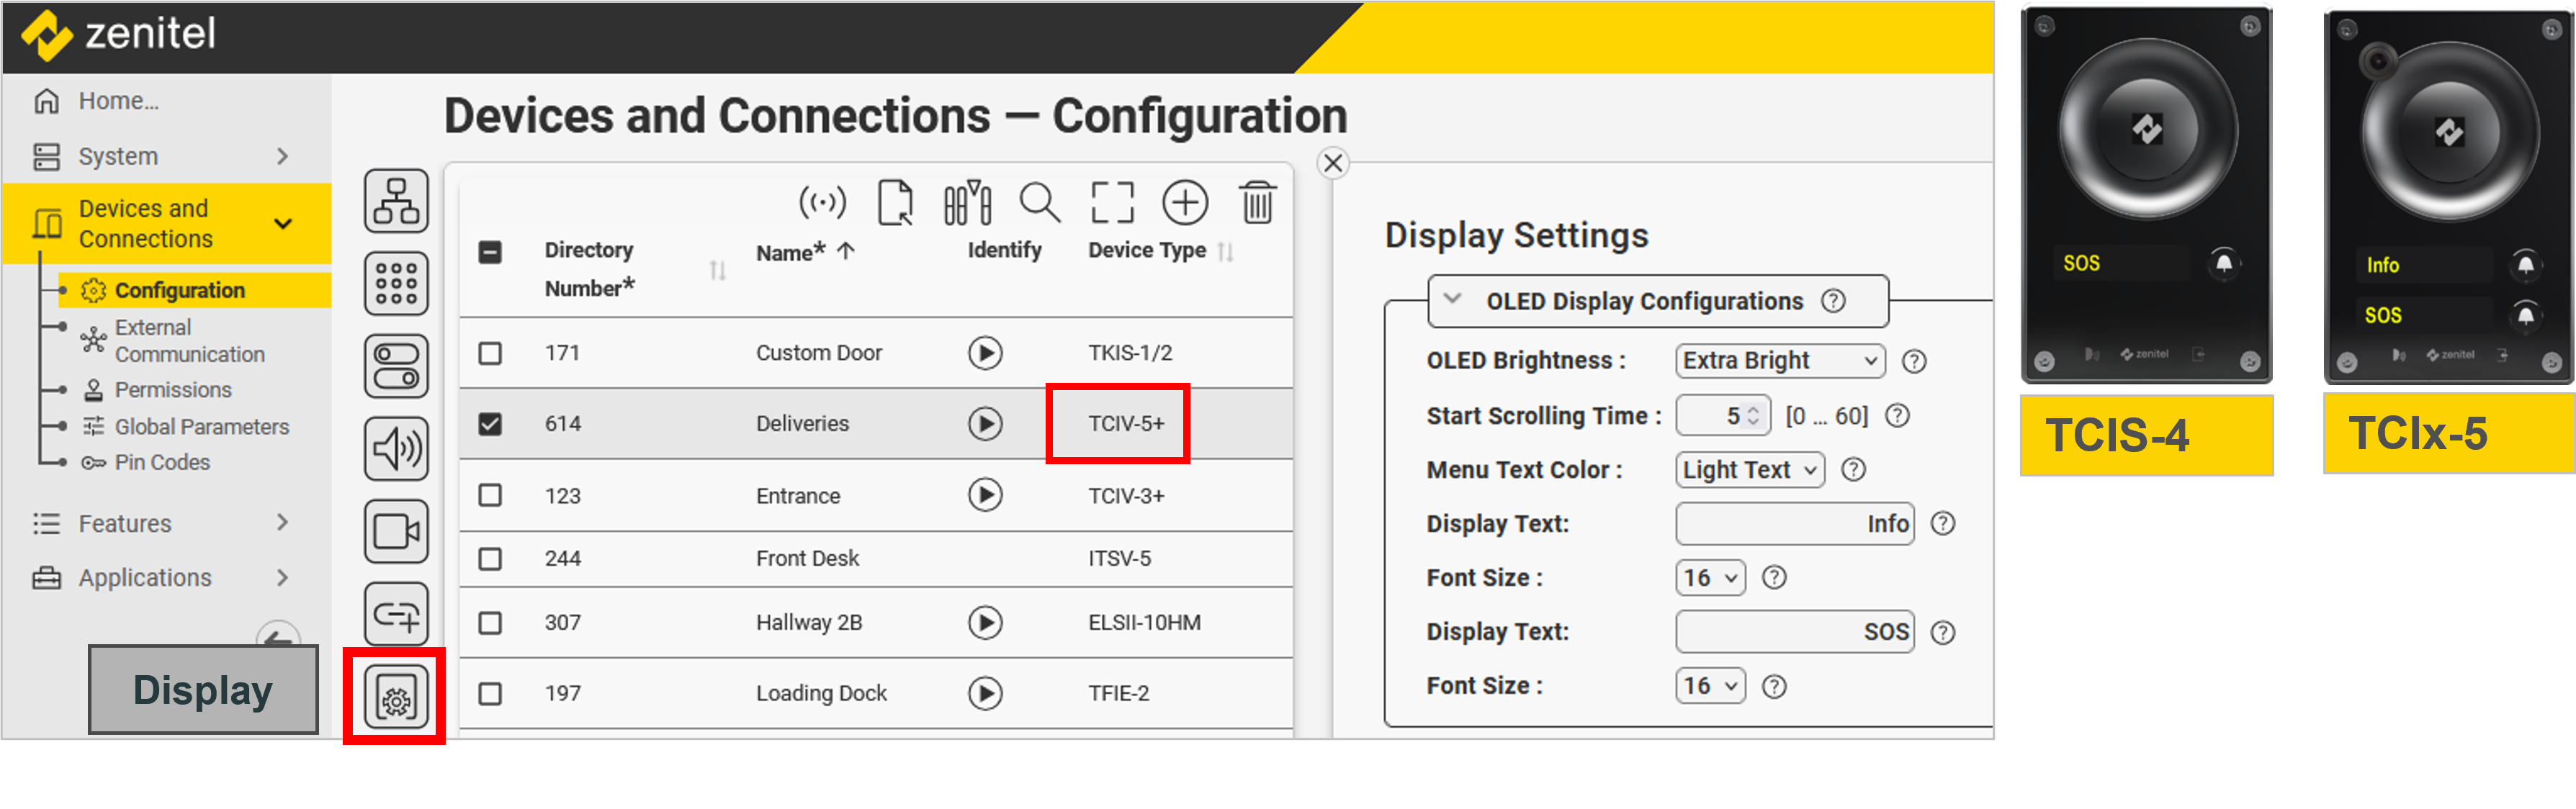Click the Info display text field

point(1795,524)
